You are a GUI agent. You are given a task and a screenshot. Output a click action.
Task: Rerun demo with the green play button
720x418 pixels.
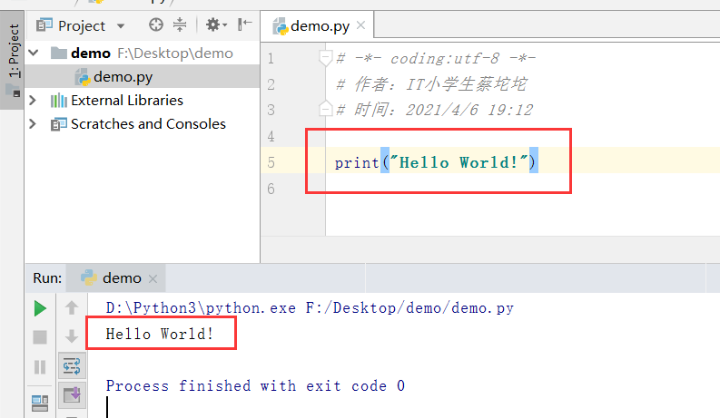[40, 308]
